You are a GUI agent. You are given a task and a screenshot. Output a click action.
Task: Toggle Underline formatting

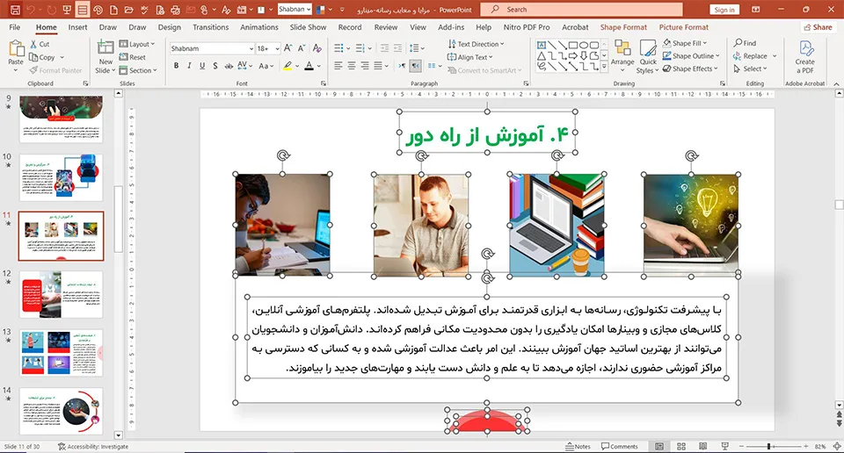[202, 66]
